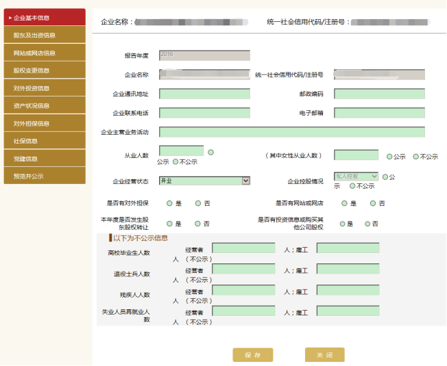This screenshot has width=447, height=366.
Task: Click the 保存 button
Action: pyautogui.click(x=252, y=355)
